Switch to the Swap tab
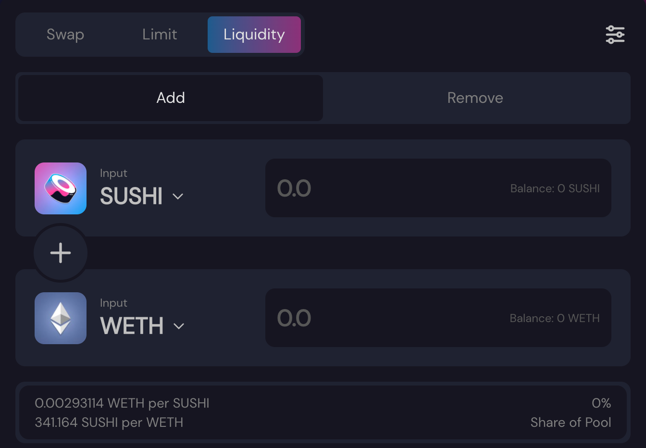The width and height of the screenshot is (646, 448). (65, 35)
